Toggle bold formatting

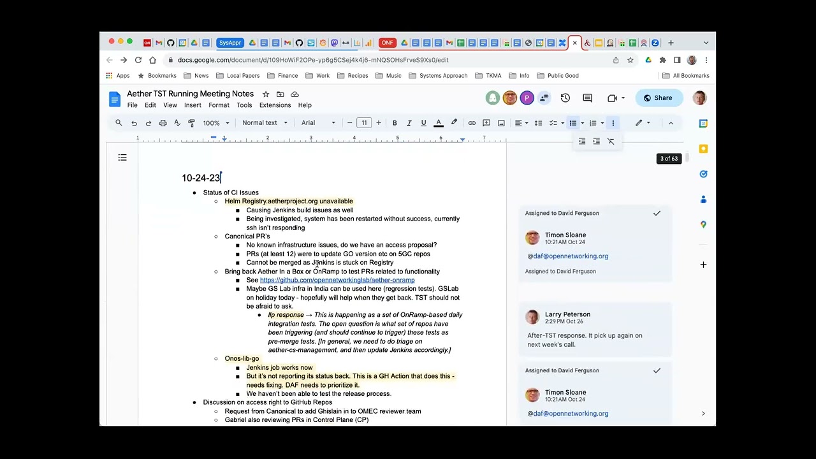click(395, 123)
